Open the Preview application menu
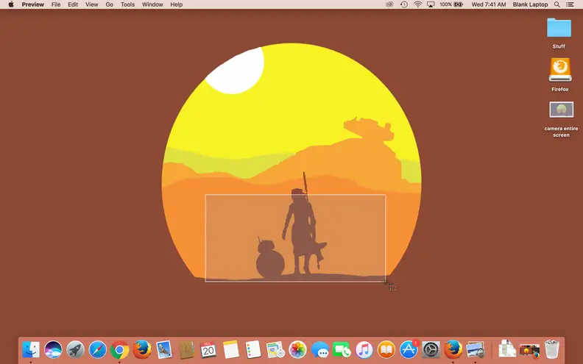Image resolution: width=583 pixels, height=364 pixels. point(32,4)
